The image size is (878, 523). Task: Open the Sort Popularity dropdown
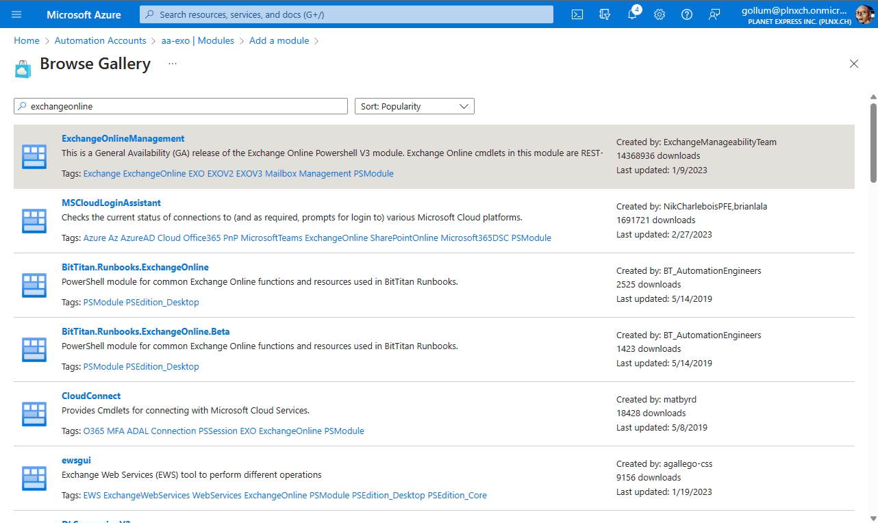(414, 106)
